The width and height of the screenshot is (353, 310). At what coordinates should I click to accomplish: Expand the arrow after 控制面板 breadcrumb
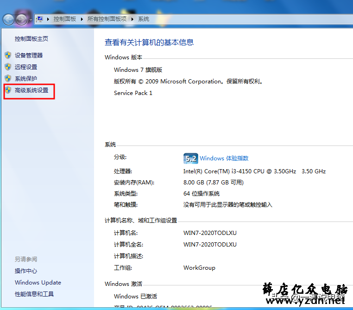pos(82,19)
